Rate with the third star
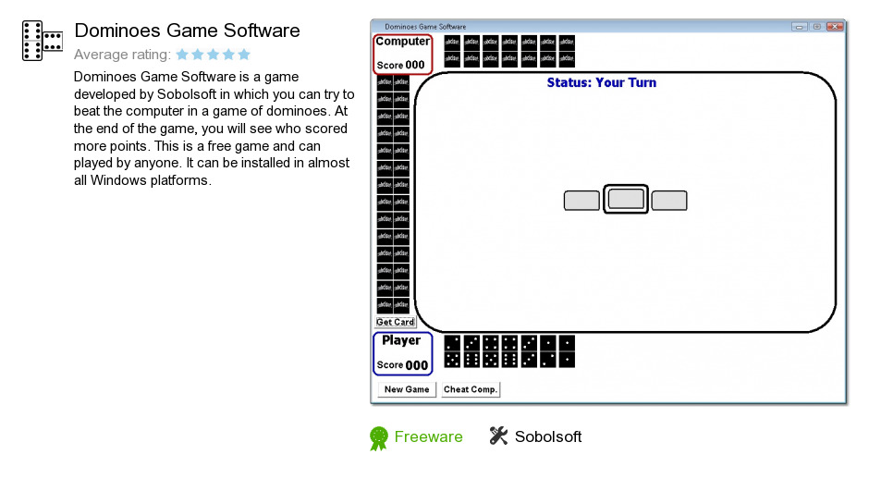This screenshot has width=869, height=479. (214, 55)
